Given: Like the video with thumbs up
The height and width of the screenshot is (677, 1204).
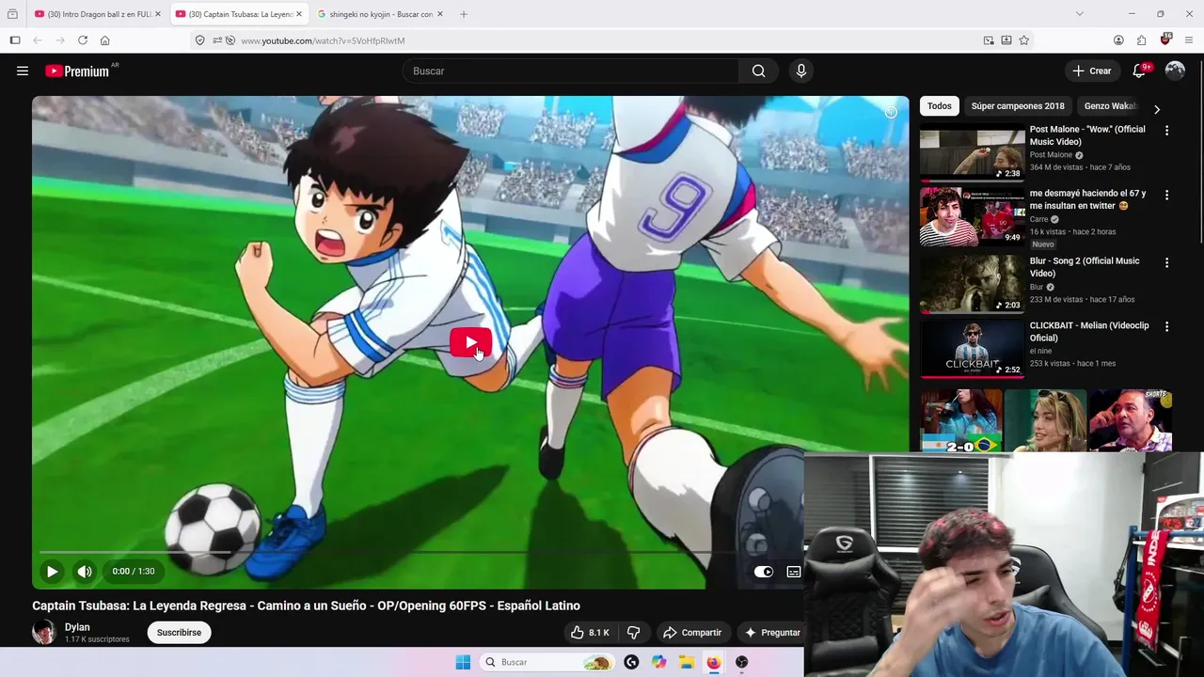Looking at the screenshot, I should coord(590,633).
